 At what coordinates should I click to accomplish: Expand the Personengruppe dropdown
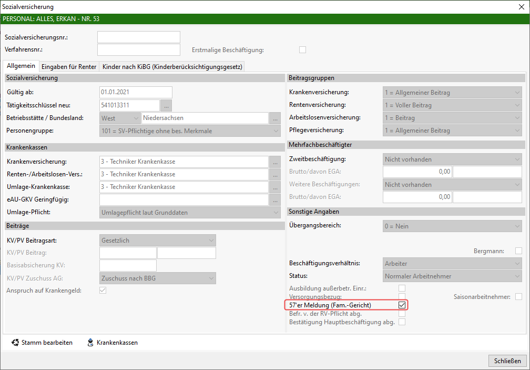pos(190,131)
